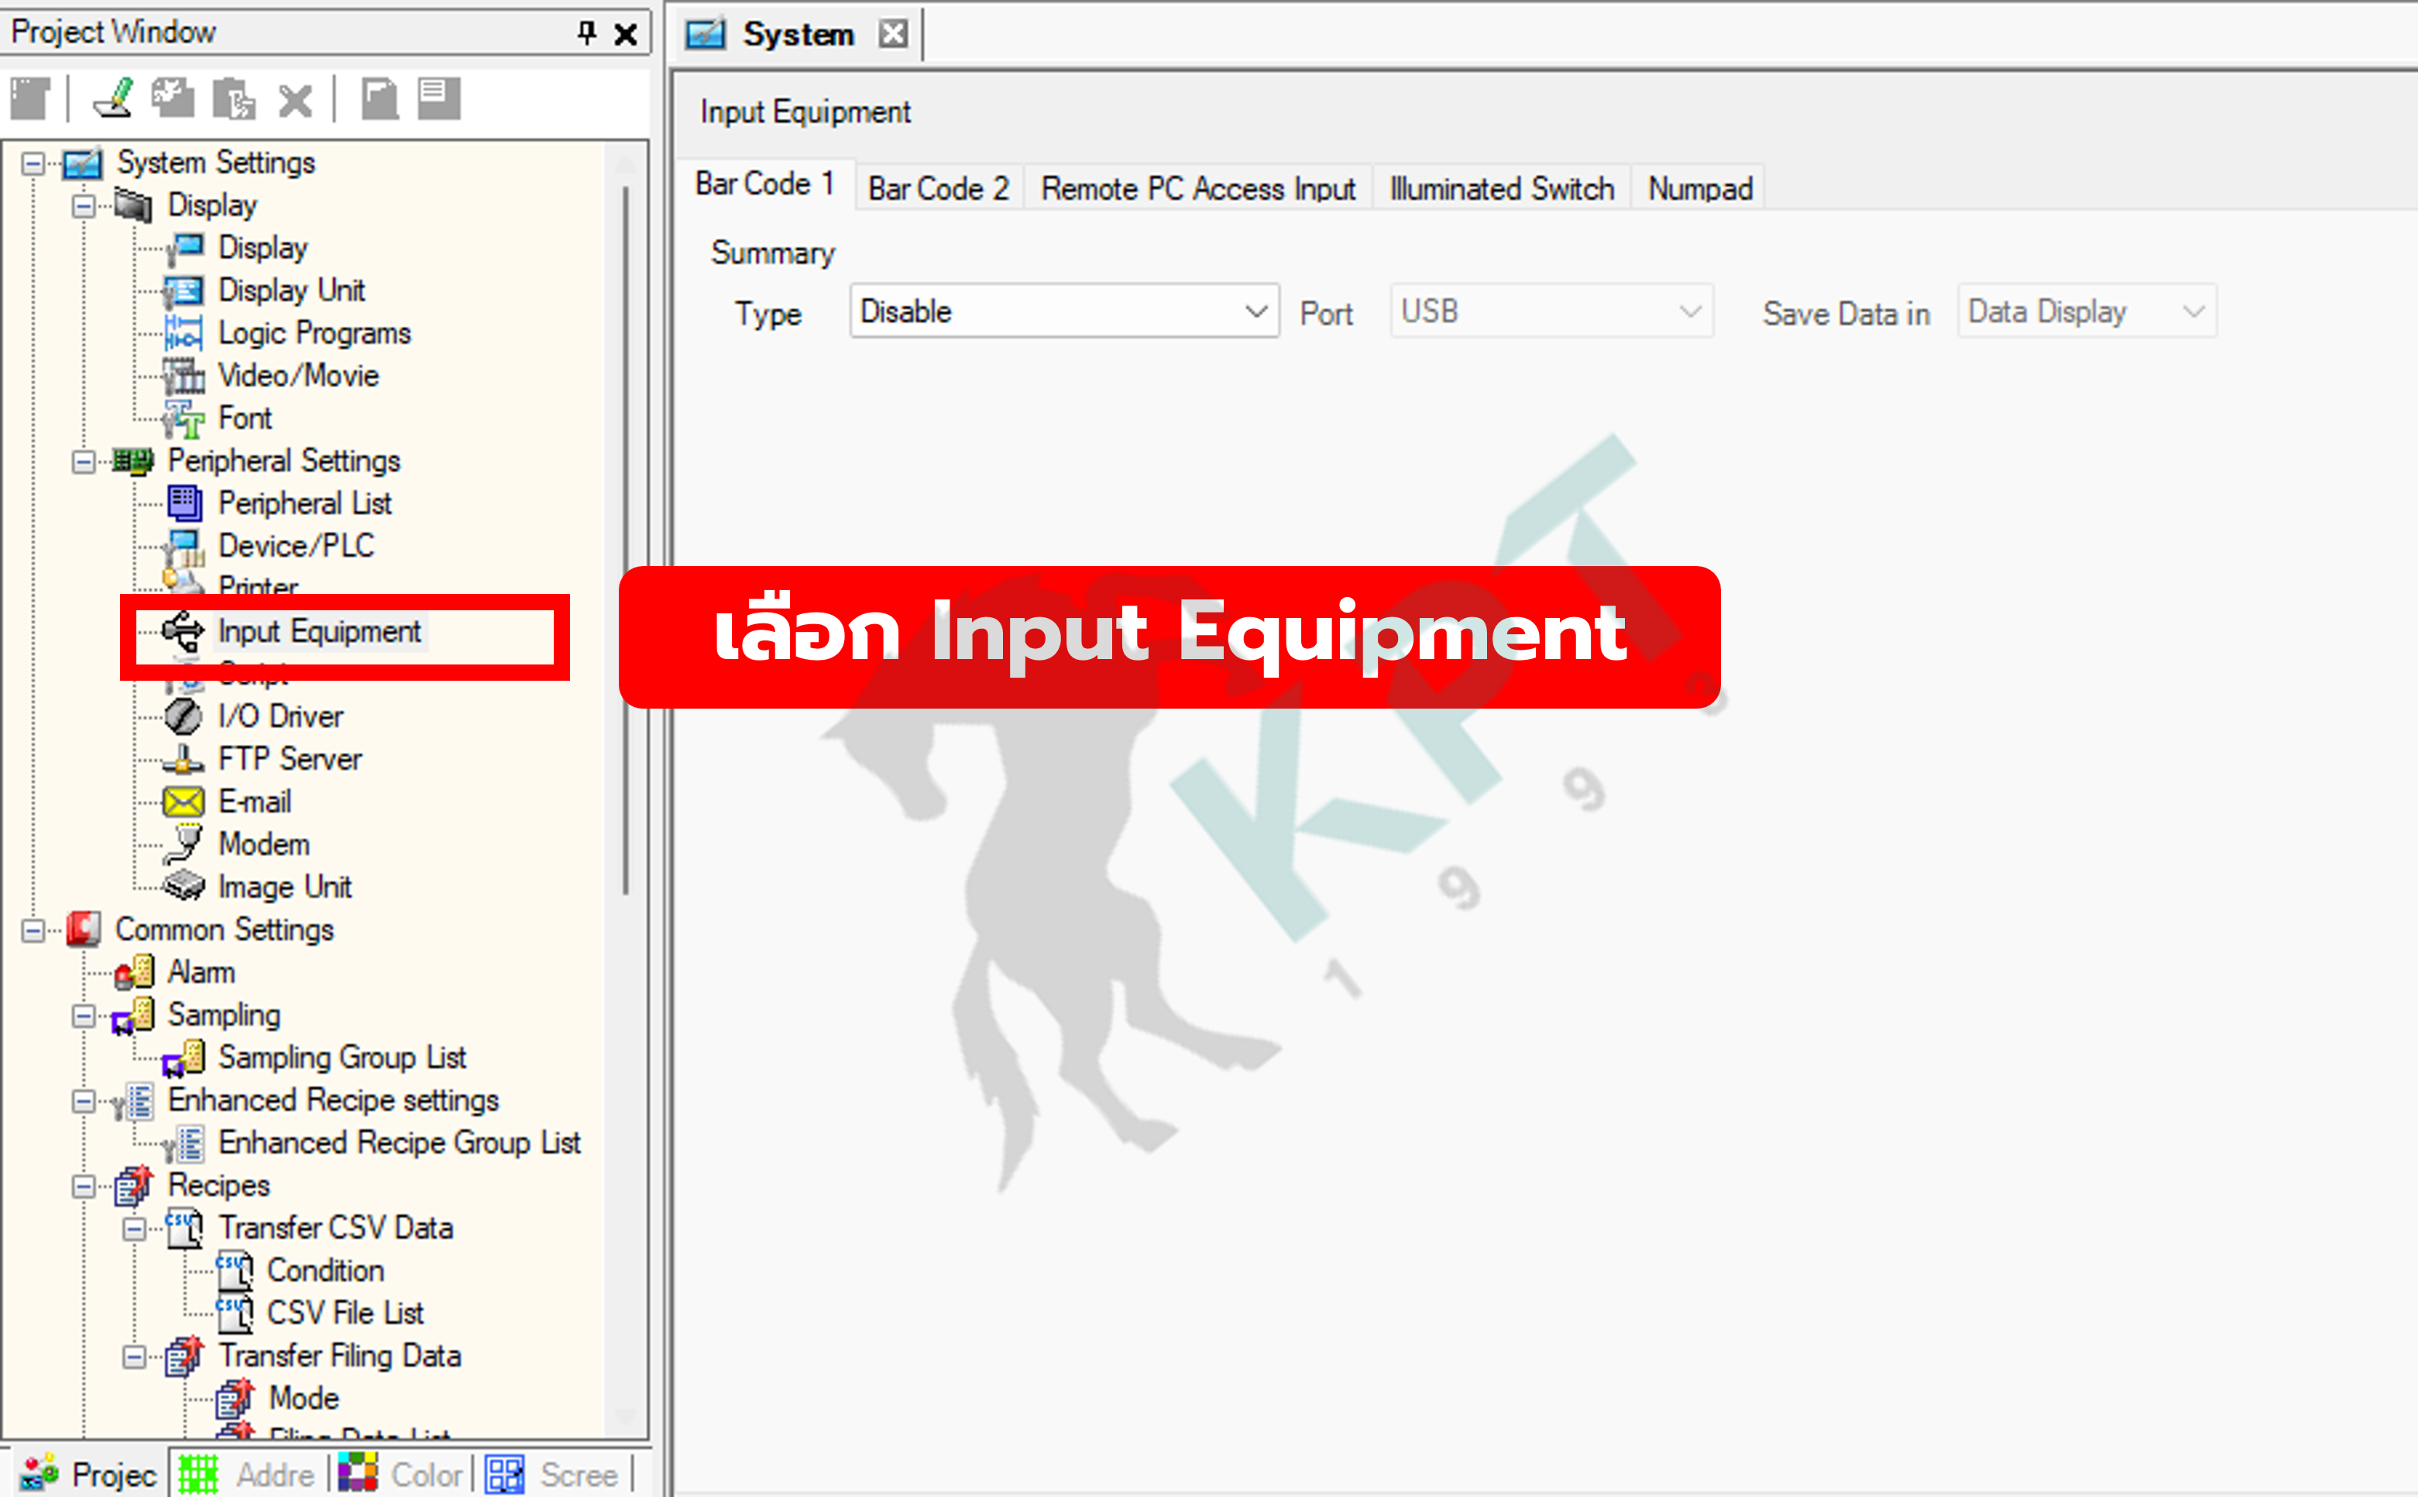Switch to the Bar Code 2 tab
Screen dimensions: 2418x1497
point(939,188)
